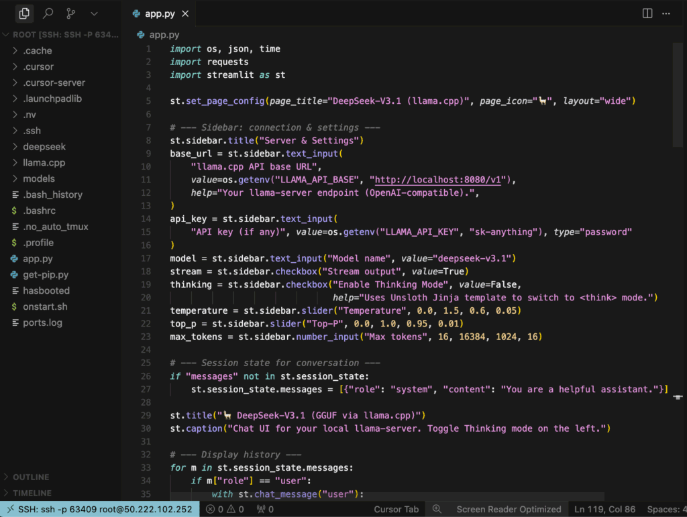
Task: Click the zoom magnifier status bar icon
Action: (x=437, y=509)
